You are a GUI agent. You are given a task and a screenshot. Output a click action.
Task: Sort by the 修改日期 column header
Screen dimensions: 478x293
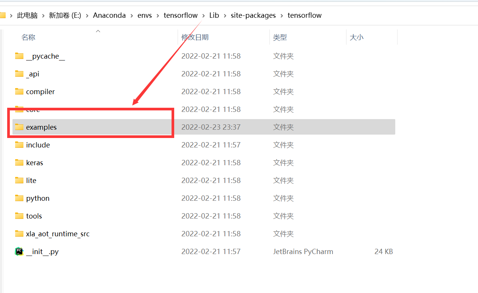195,37
